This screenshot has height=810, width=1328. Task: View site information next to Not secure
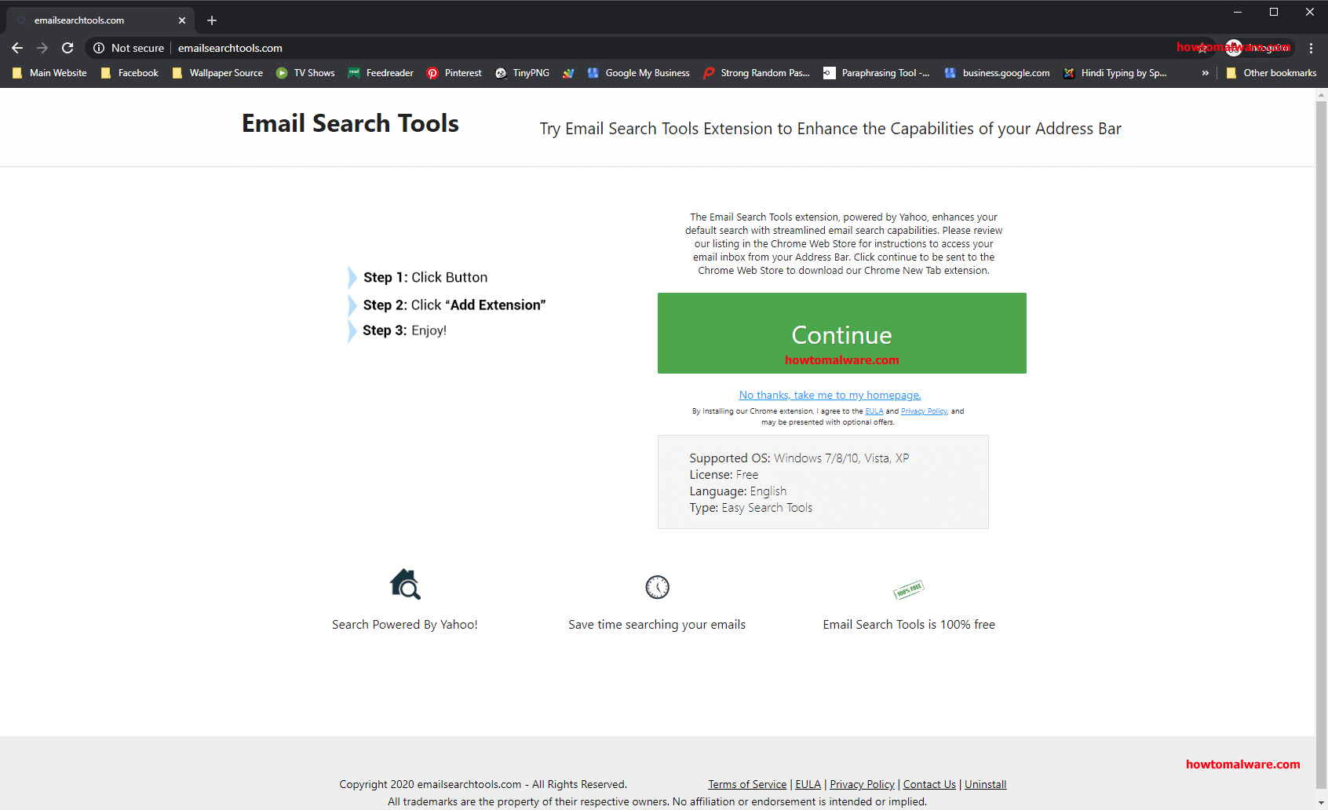(x=99, y=48)
